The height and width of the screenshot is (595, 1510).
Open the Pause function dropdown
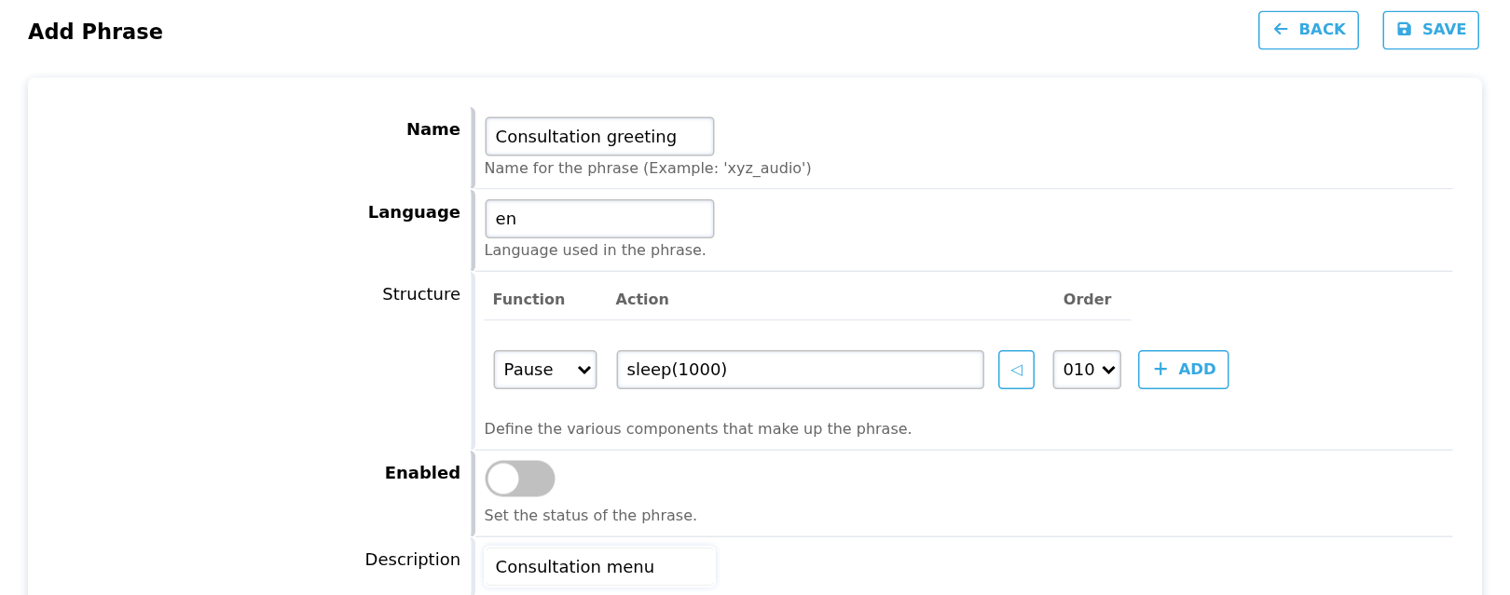coord(545,370)
